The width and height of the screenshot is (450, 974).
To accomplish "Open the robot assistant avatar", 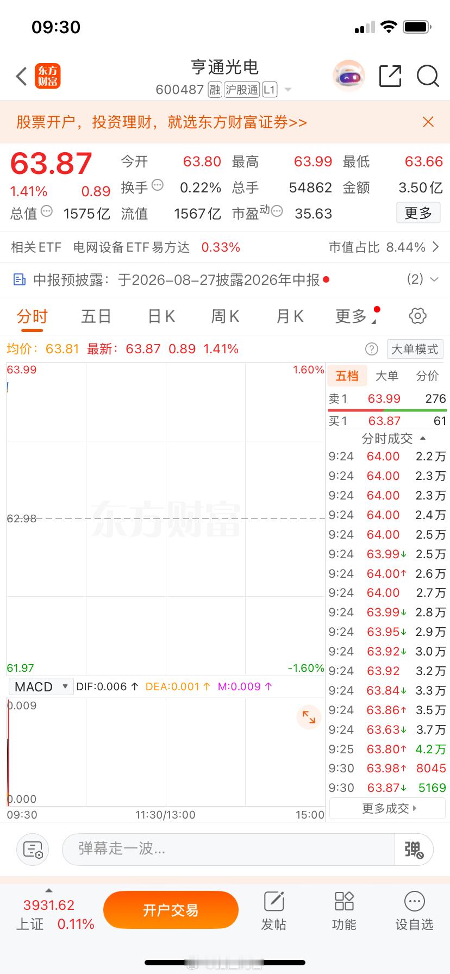I will 348,76.
